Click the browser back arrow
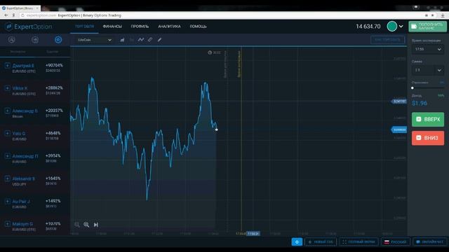 pos(6,15)
